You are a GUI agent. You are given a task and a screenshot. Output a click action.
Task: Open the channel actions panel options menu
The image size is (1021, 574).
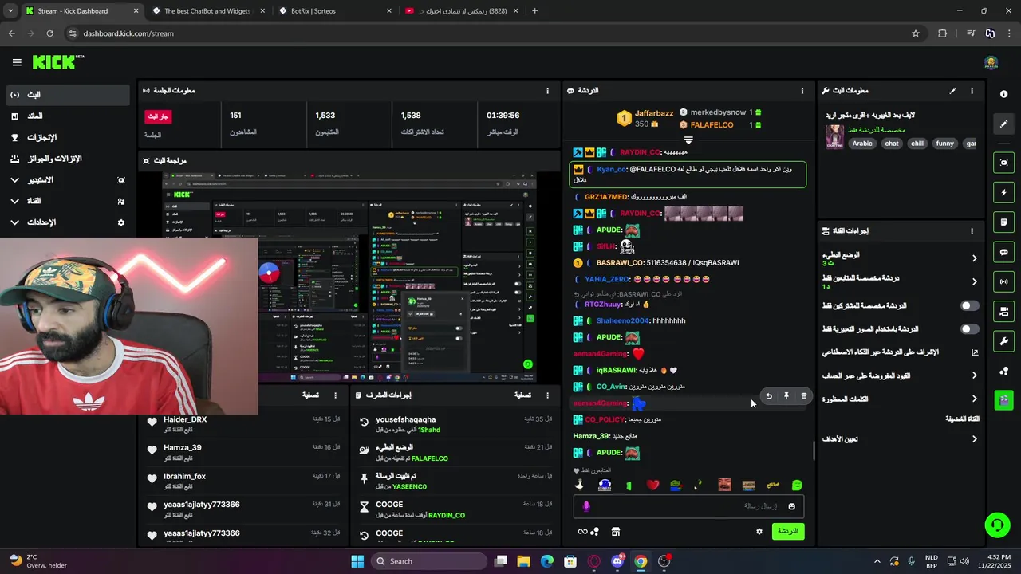pyautogui.click(x=972, y=231)
